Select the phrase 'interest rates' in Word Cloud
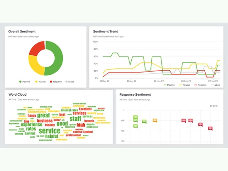Viewport: 228px width, 171px height. [69, 110]
